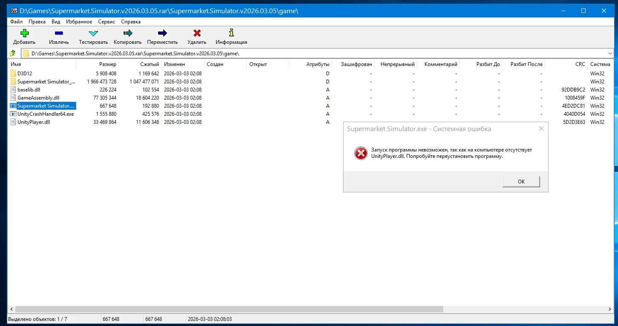
Task: Click the blue minus Extract icon
Action: click(59, 33)
